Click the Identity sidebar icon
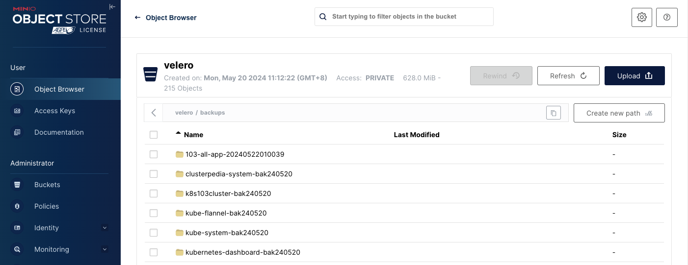688x265 pixels. point(17,228)
